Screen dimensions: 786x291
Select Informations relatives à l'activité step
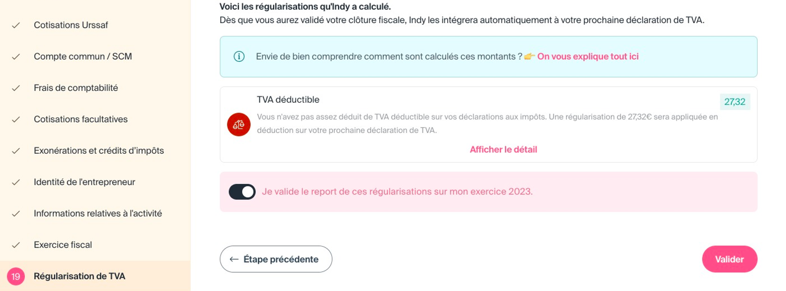point(97,214)
